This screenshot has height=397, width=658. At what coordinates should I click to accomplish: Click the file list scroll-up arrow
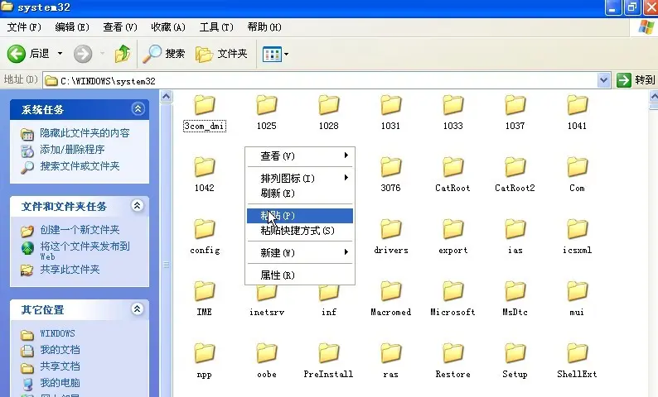point(653,97)
